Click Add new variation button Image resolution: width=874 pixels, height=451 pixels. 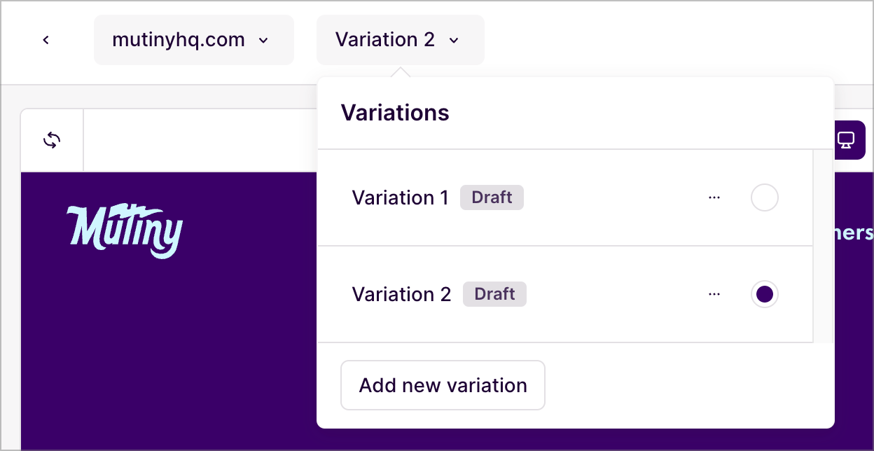[443, 385]
